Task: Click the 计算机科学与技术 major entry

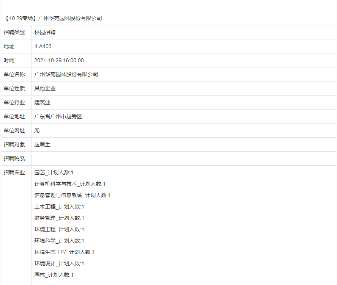Action: coord(70,184)
